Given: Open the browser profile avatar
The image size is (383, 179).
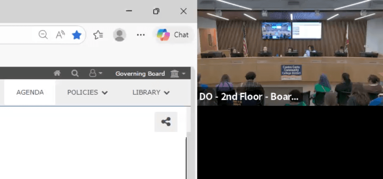Looking at the screenshot, I should [119, 35].
